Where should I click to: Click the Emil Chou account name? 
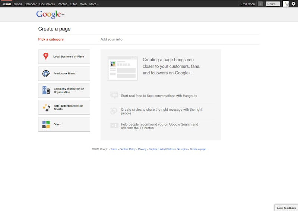point(248,4)
